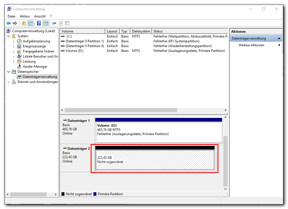Screen dimensions: 288x209
Task: Select Computerverwaltung (Lokal) root node
Action: (33, 31)
